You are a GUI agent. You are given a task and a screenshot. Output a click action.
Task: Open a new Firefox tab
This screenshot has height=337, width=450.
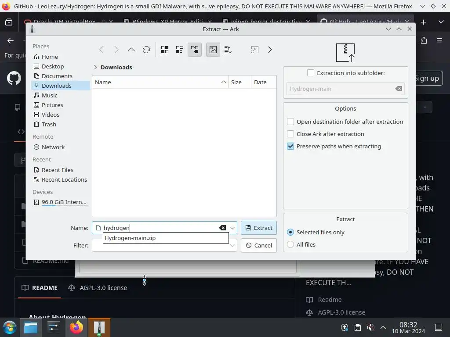pos(423,22)
